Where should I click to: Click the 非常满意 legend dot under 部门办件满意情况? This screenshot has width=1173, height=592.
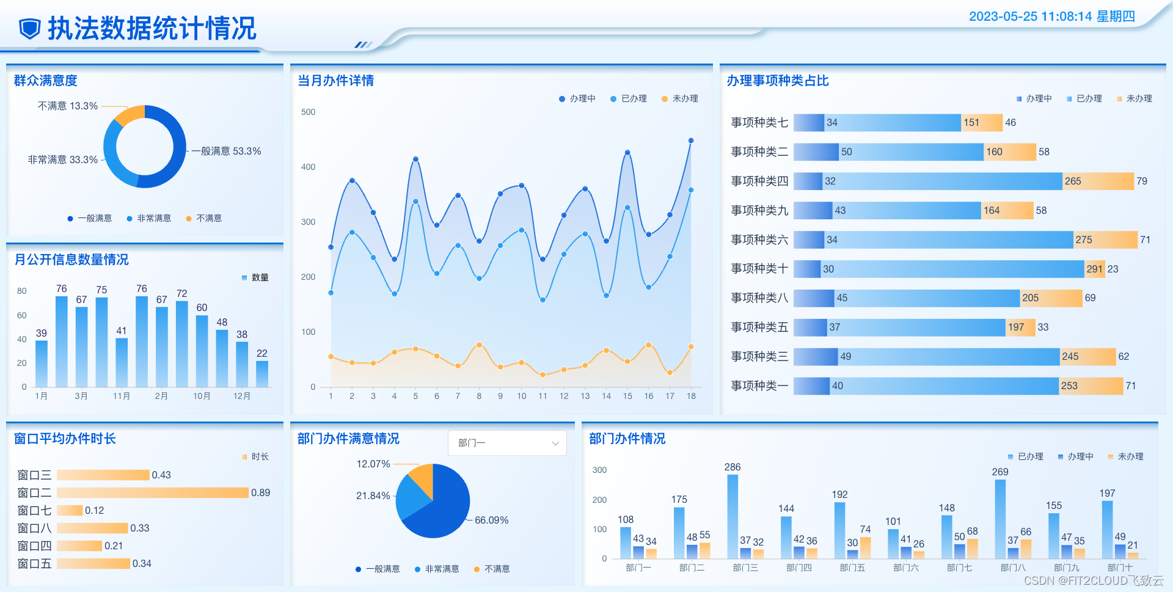point(417,569)
